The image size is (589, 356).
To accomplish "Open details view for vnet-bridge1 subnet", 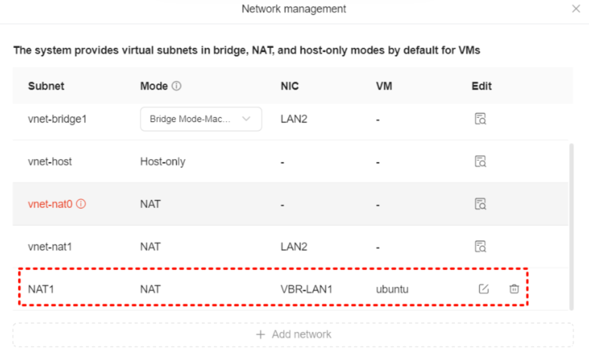I will (481, 119).
